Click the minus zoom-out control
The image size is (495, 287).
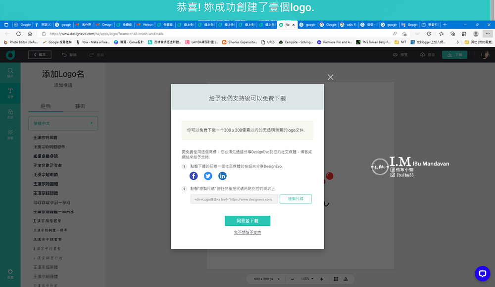292,279
